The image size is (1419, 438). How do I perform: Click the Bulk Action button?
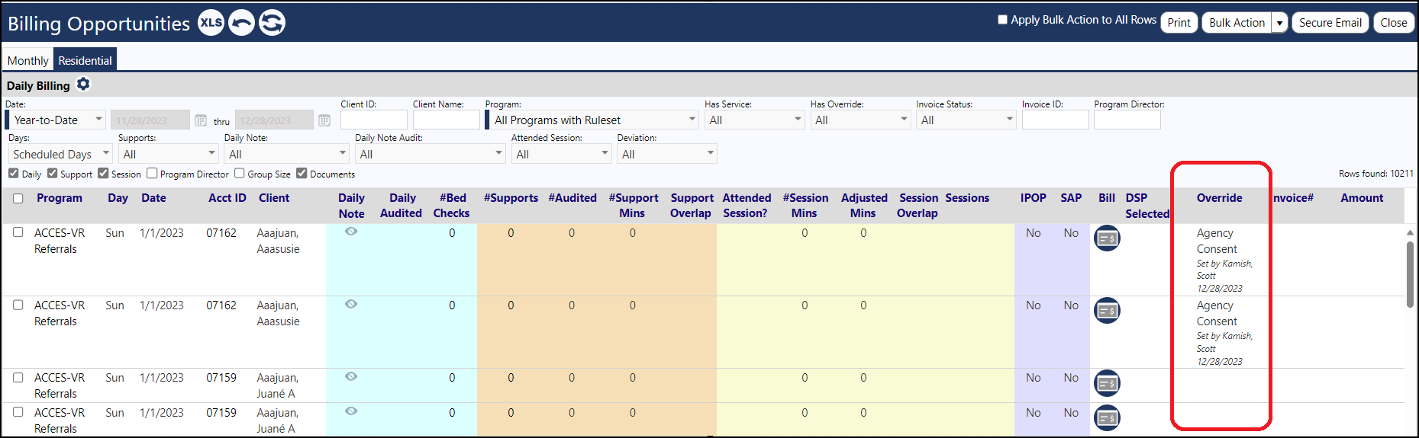tap(1237, 23)
